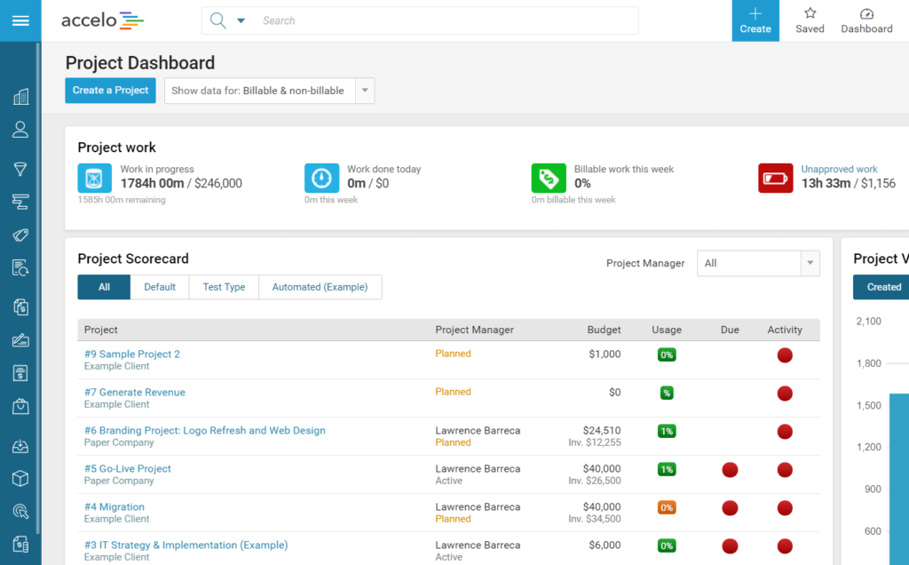Open Companies building icon in sidebar
The height and width of the screenshot is (565, 909).
click(20, 97)
